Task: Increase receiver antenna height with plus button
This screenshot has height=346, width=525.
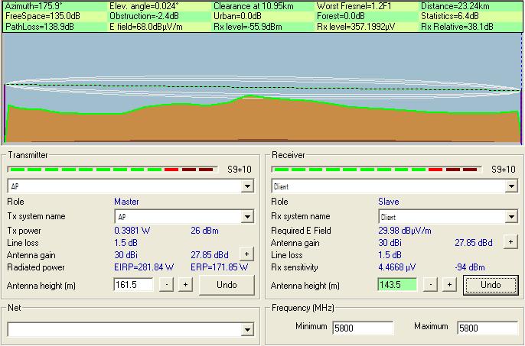Action: pos(449,285)
